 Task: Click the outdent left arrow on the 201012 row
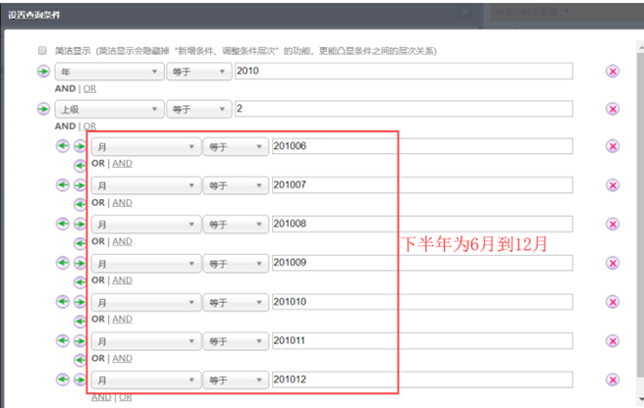click(63, 380)
